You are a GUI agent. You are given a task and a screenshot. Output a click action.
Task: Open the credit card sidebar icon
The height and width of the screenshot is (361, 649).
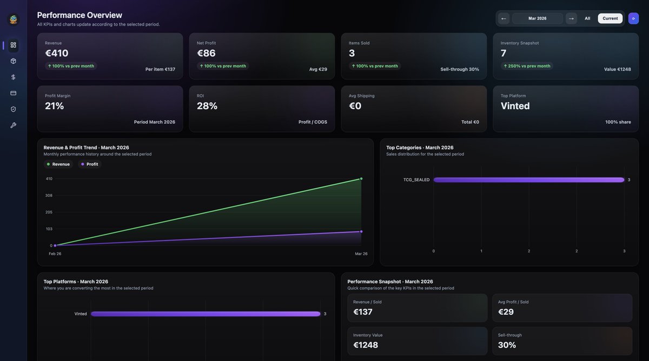(x=14, y=93)
